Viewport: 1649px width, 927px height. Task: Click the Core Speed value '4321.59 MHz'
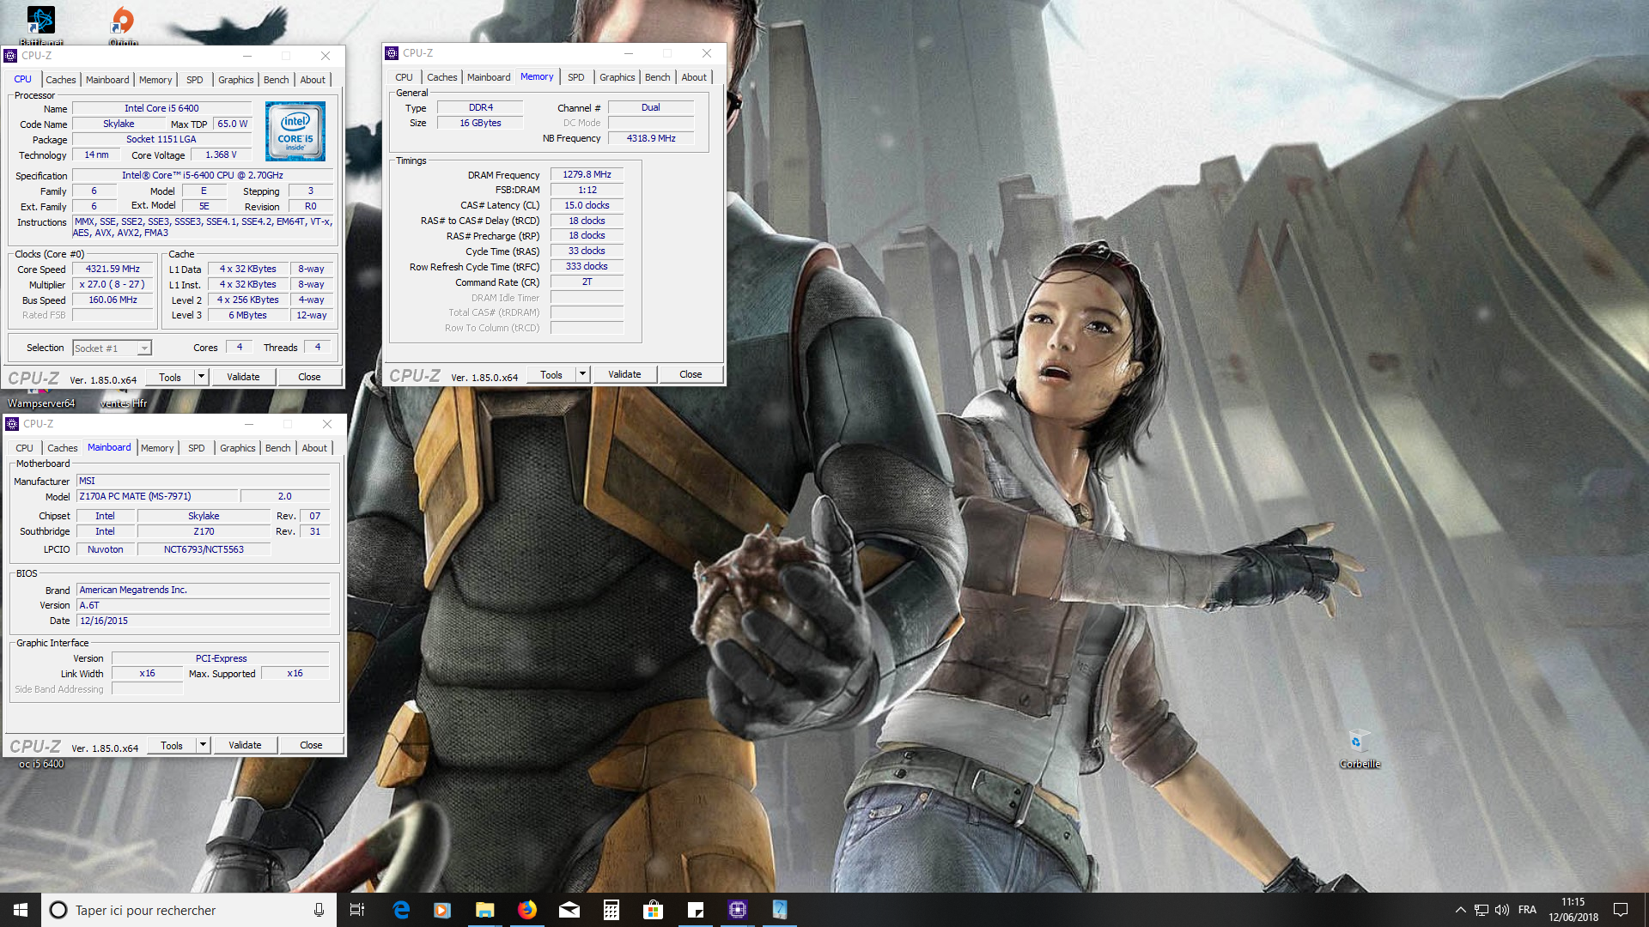tap(113, 269)
